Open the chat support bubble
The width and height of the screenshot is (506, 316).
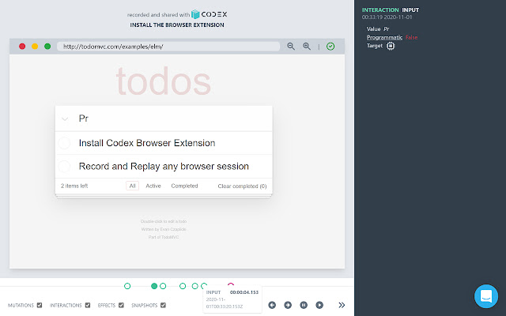(x=486, y=296)
